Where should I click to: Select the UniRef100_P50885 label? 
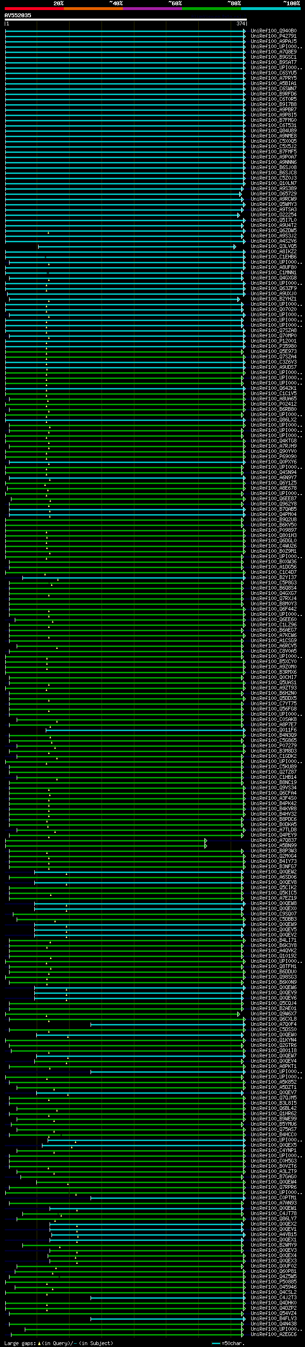click(274, 1281)
